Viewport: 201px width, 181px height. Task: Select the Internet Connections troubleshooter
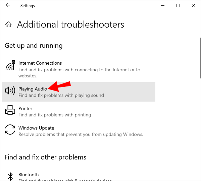79,69
